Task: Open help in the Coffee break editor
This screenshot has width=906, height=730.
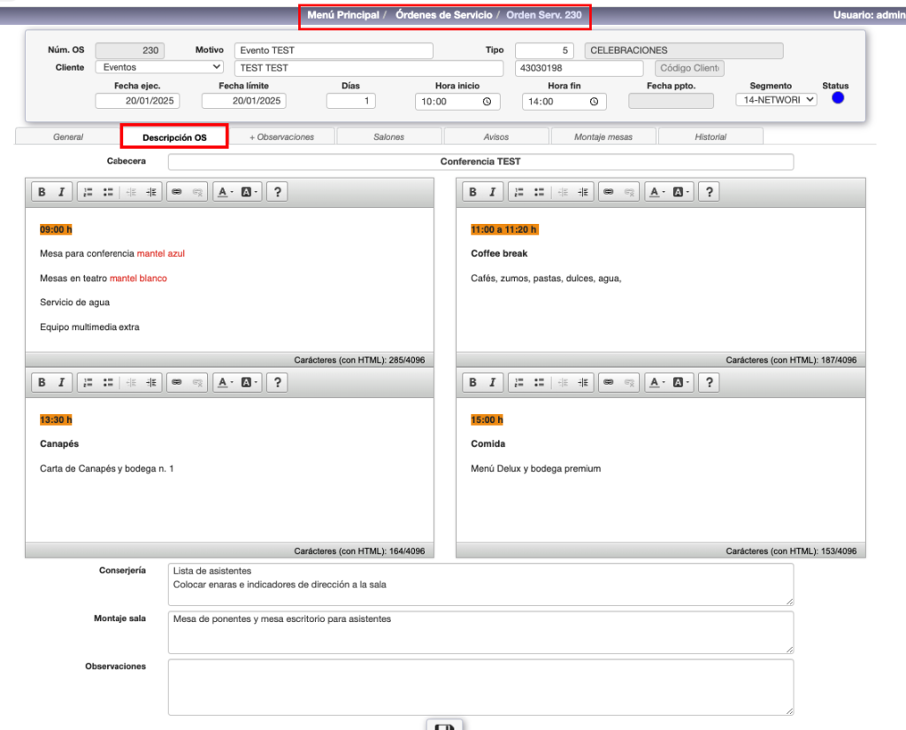Action: (709, 192)
